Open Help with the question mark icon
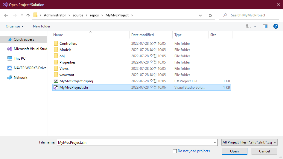Image resolution: width=283 pixels, height=159 pixels. (x=276, y=26)
